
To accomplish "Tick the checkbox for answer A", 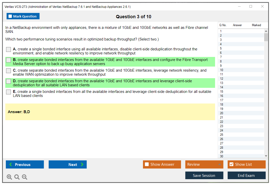I will point(9,49).
